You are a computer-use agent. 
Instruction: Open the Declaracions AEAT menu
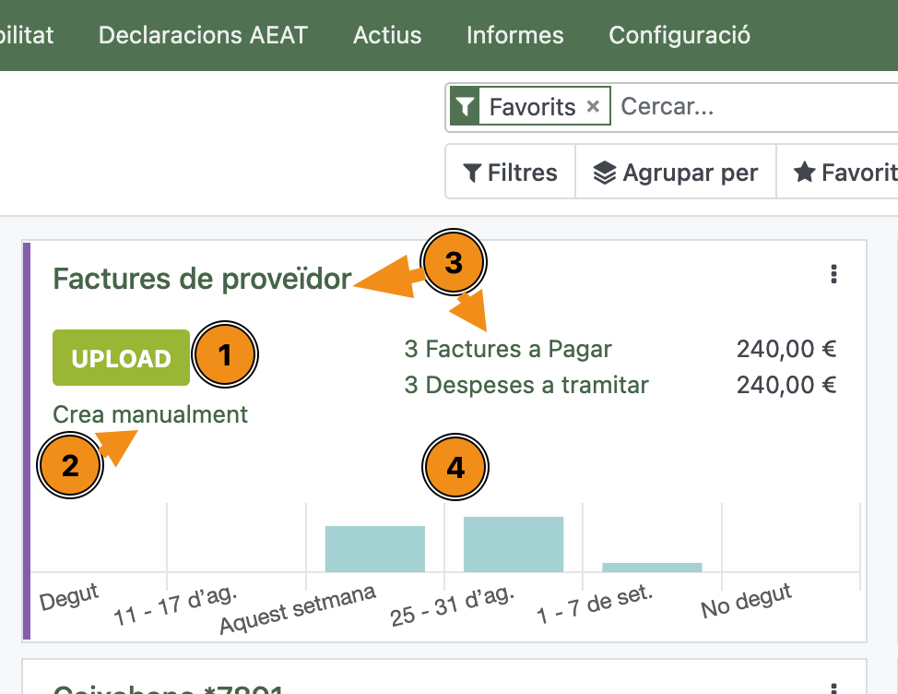click(x=203, y=35)
